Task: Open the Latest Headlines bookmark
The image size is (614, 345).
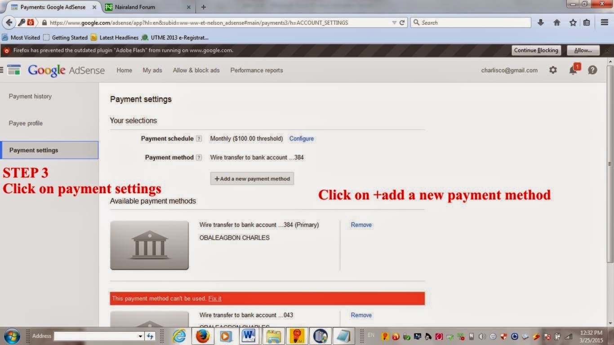Action: coord(115,38)
